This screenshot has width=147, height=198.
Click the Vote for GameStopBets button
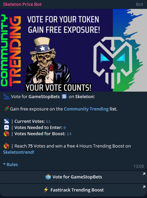[x=73, y=177]
